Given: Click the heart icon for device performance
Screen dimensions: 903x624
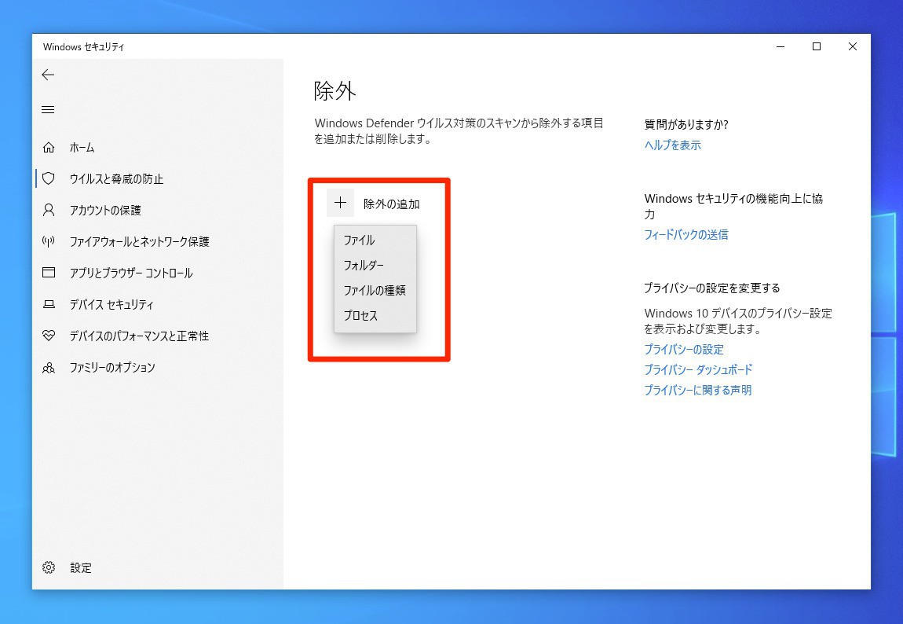Looking at the screenshot, I should (49, 336).
